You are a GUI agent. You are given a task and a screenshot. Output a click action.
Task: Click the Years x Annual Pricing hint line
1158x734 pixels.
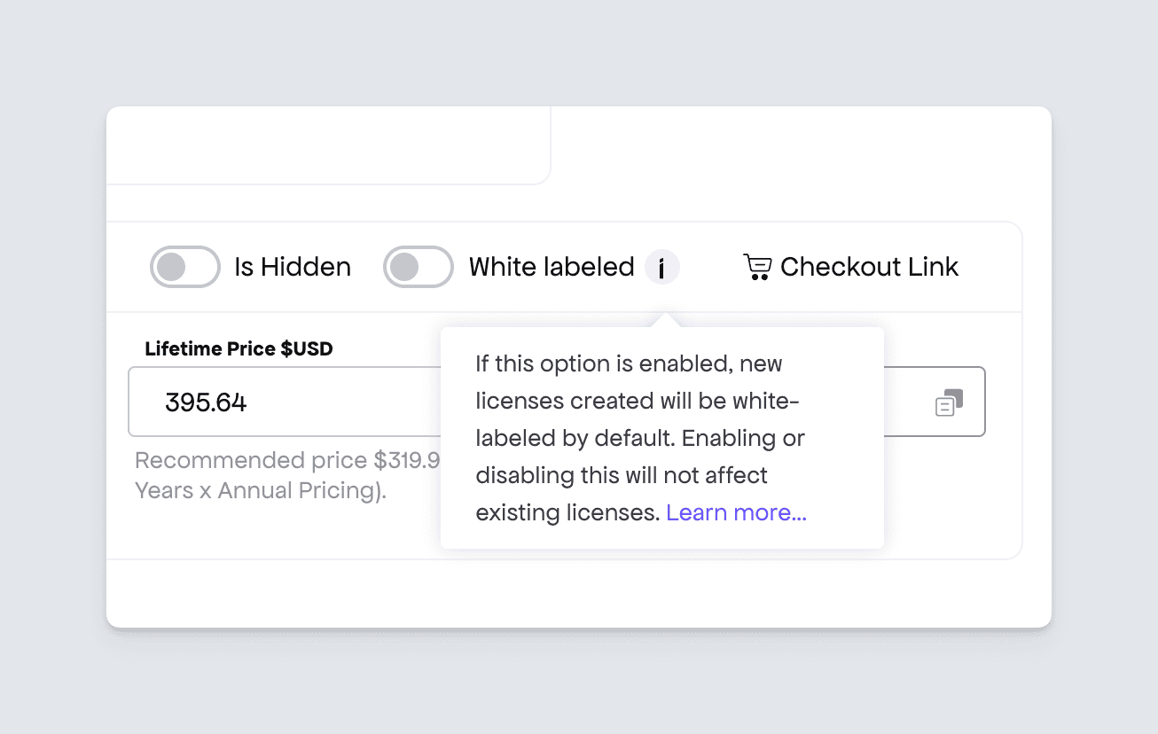261,490
